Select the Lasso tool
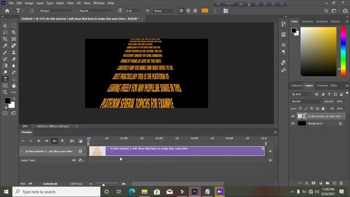Screen dimensions: 350x197 coord(5,33)
